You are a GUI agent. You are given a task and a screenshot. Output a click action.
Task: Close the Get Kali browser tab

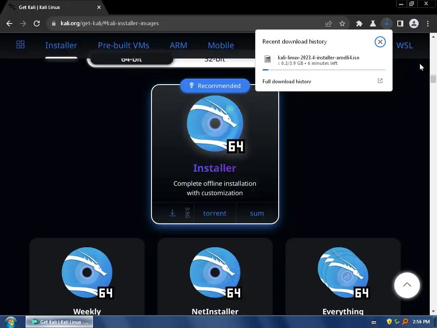pos(99,7)
